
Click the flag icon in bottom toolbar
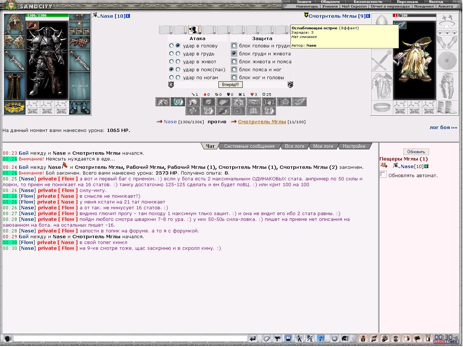(x=417, y=339)
